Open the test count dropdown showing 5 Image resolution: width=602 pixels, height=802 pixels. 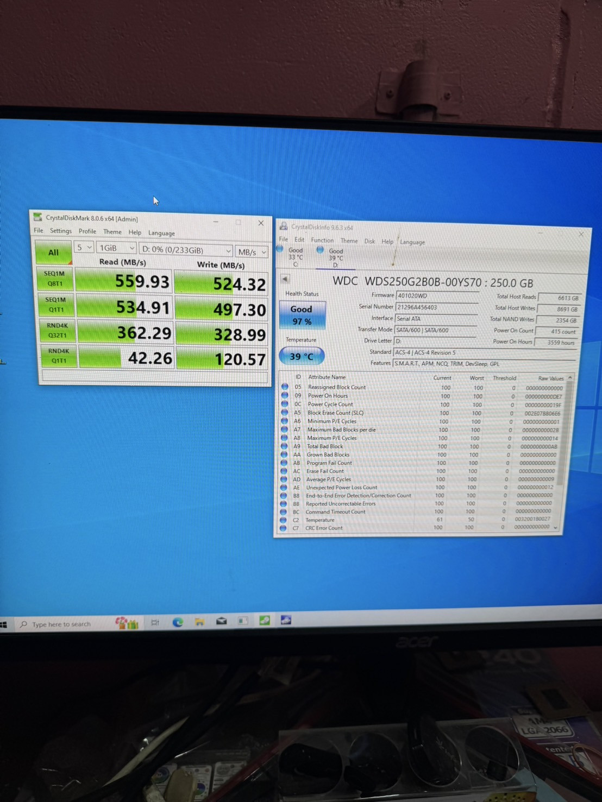coord(84,248)
